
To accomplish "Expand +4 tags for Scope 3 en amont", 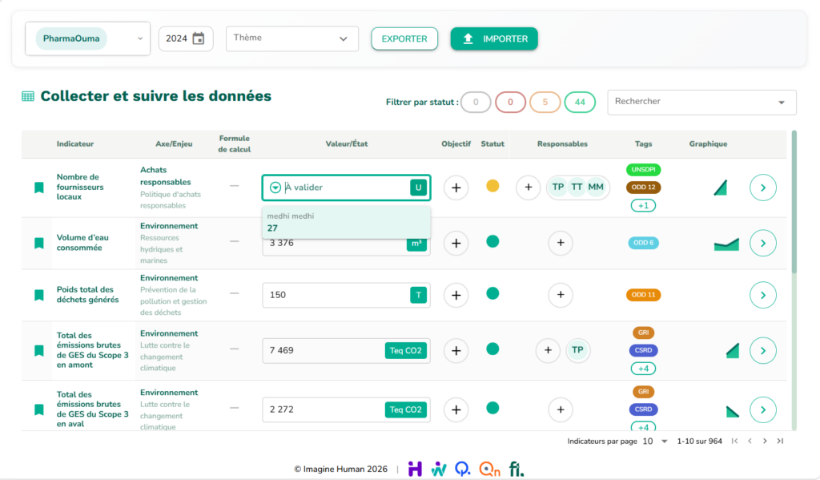I will (x=643, y=369).
